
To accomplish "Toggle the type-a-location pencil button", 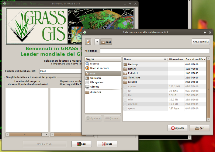I will [88, 42].
